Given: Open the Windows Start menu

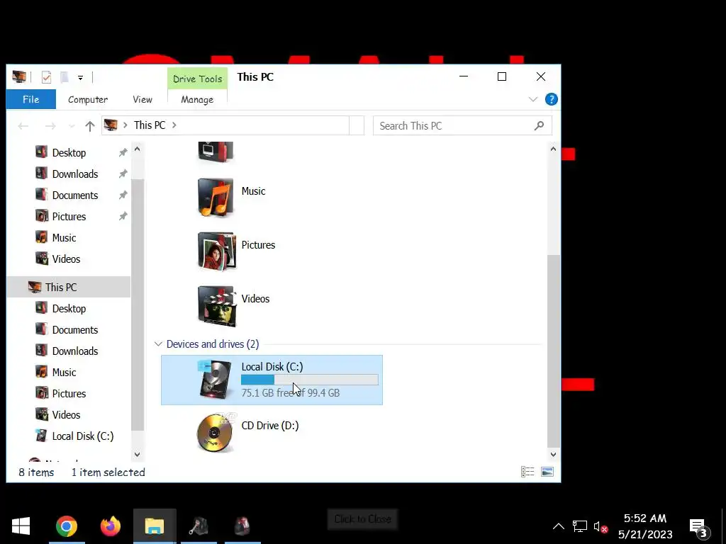Looking at the screenshot, I should [21, 526].
